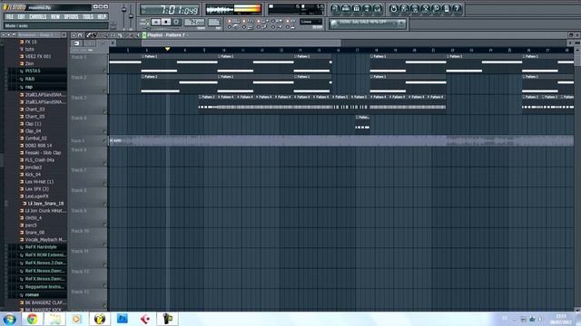Expand the R&B browser folder
This screenshot has width=581, height=326.
(x=36, y=79)
